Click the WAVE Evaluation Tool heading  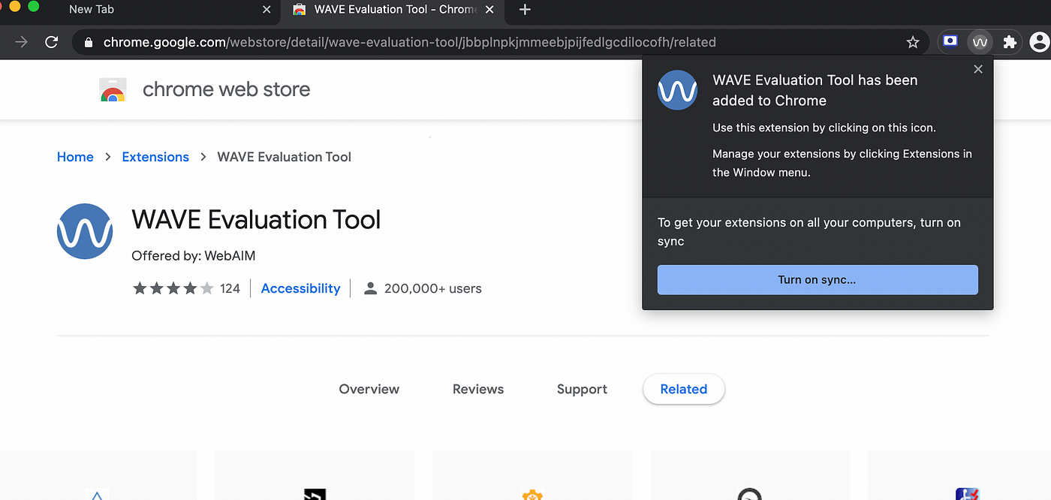[256, 220]
